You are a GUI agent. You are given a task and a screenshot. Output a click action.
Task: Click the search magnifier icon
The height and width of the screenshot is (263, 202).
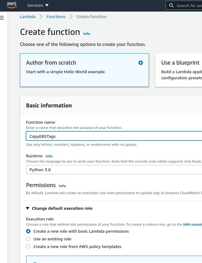click(x=171, y=6)
